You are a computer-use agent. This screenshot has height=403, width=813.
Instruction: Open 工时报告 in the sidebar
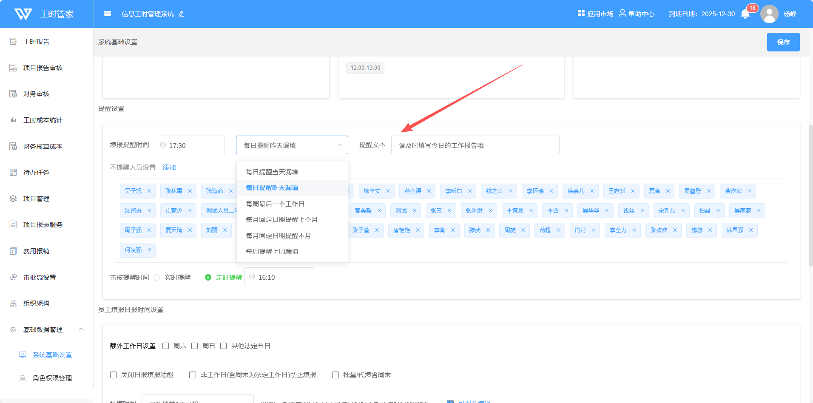[36, 42]
